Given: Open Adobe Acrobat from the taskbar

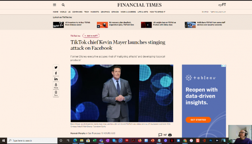Looking at the screenshot, I should [x=133, y=141].
